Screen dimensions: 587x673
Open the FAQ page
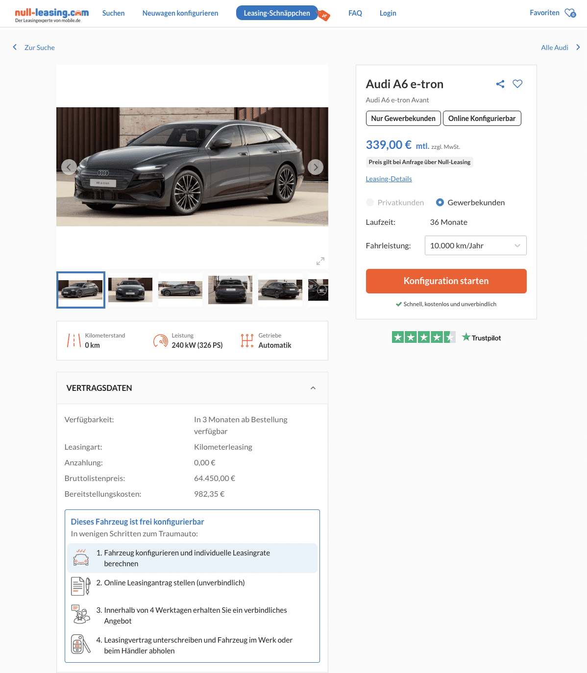point(355,13)
